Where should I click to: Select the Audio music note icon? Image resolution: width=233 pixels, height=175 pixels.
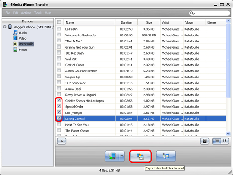pos(15,33)
